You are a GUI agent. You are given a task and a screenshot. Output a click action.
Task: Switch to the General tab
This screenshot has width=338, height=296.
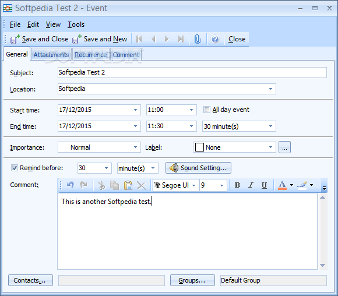point(17,54)
